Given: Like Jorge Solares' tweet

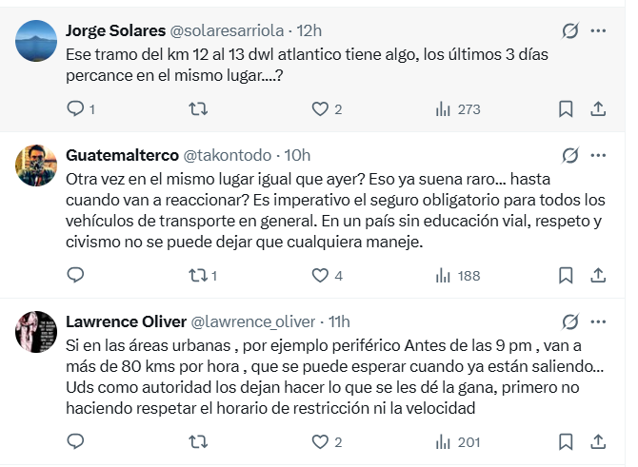Looking at the screenshot, I should click(321, 109).
